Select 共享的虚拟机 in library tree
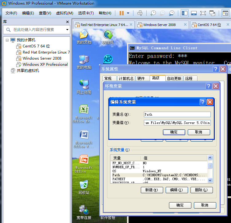The height and width of the screenshot is (223, 231). pos(25,71)
